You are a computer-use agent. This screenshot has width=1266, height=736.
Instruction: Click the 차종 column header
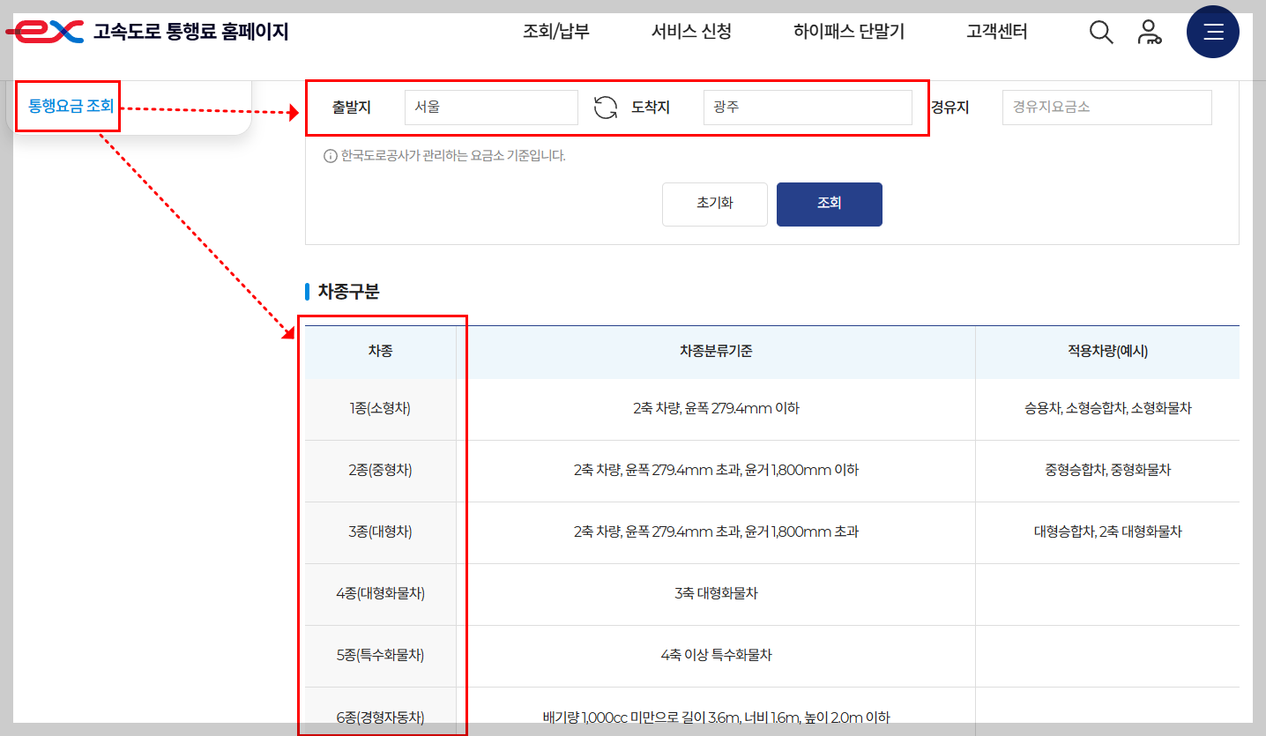(381, 352)
